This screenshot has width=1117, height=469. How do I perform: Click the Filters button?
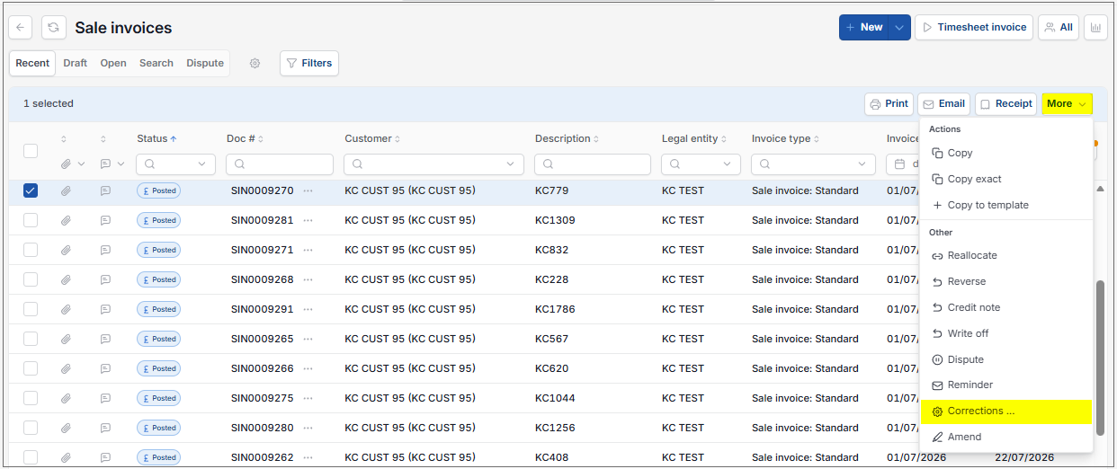pyautogui.click(x=309, y=64)
